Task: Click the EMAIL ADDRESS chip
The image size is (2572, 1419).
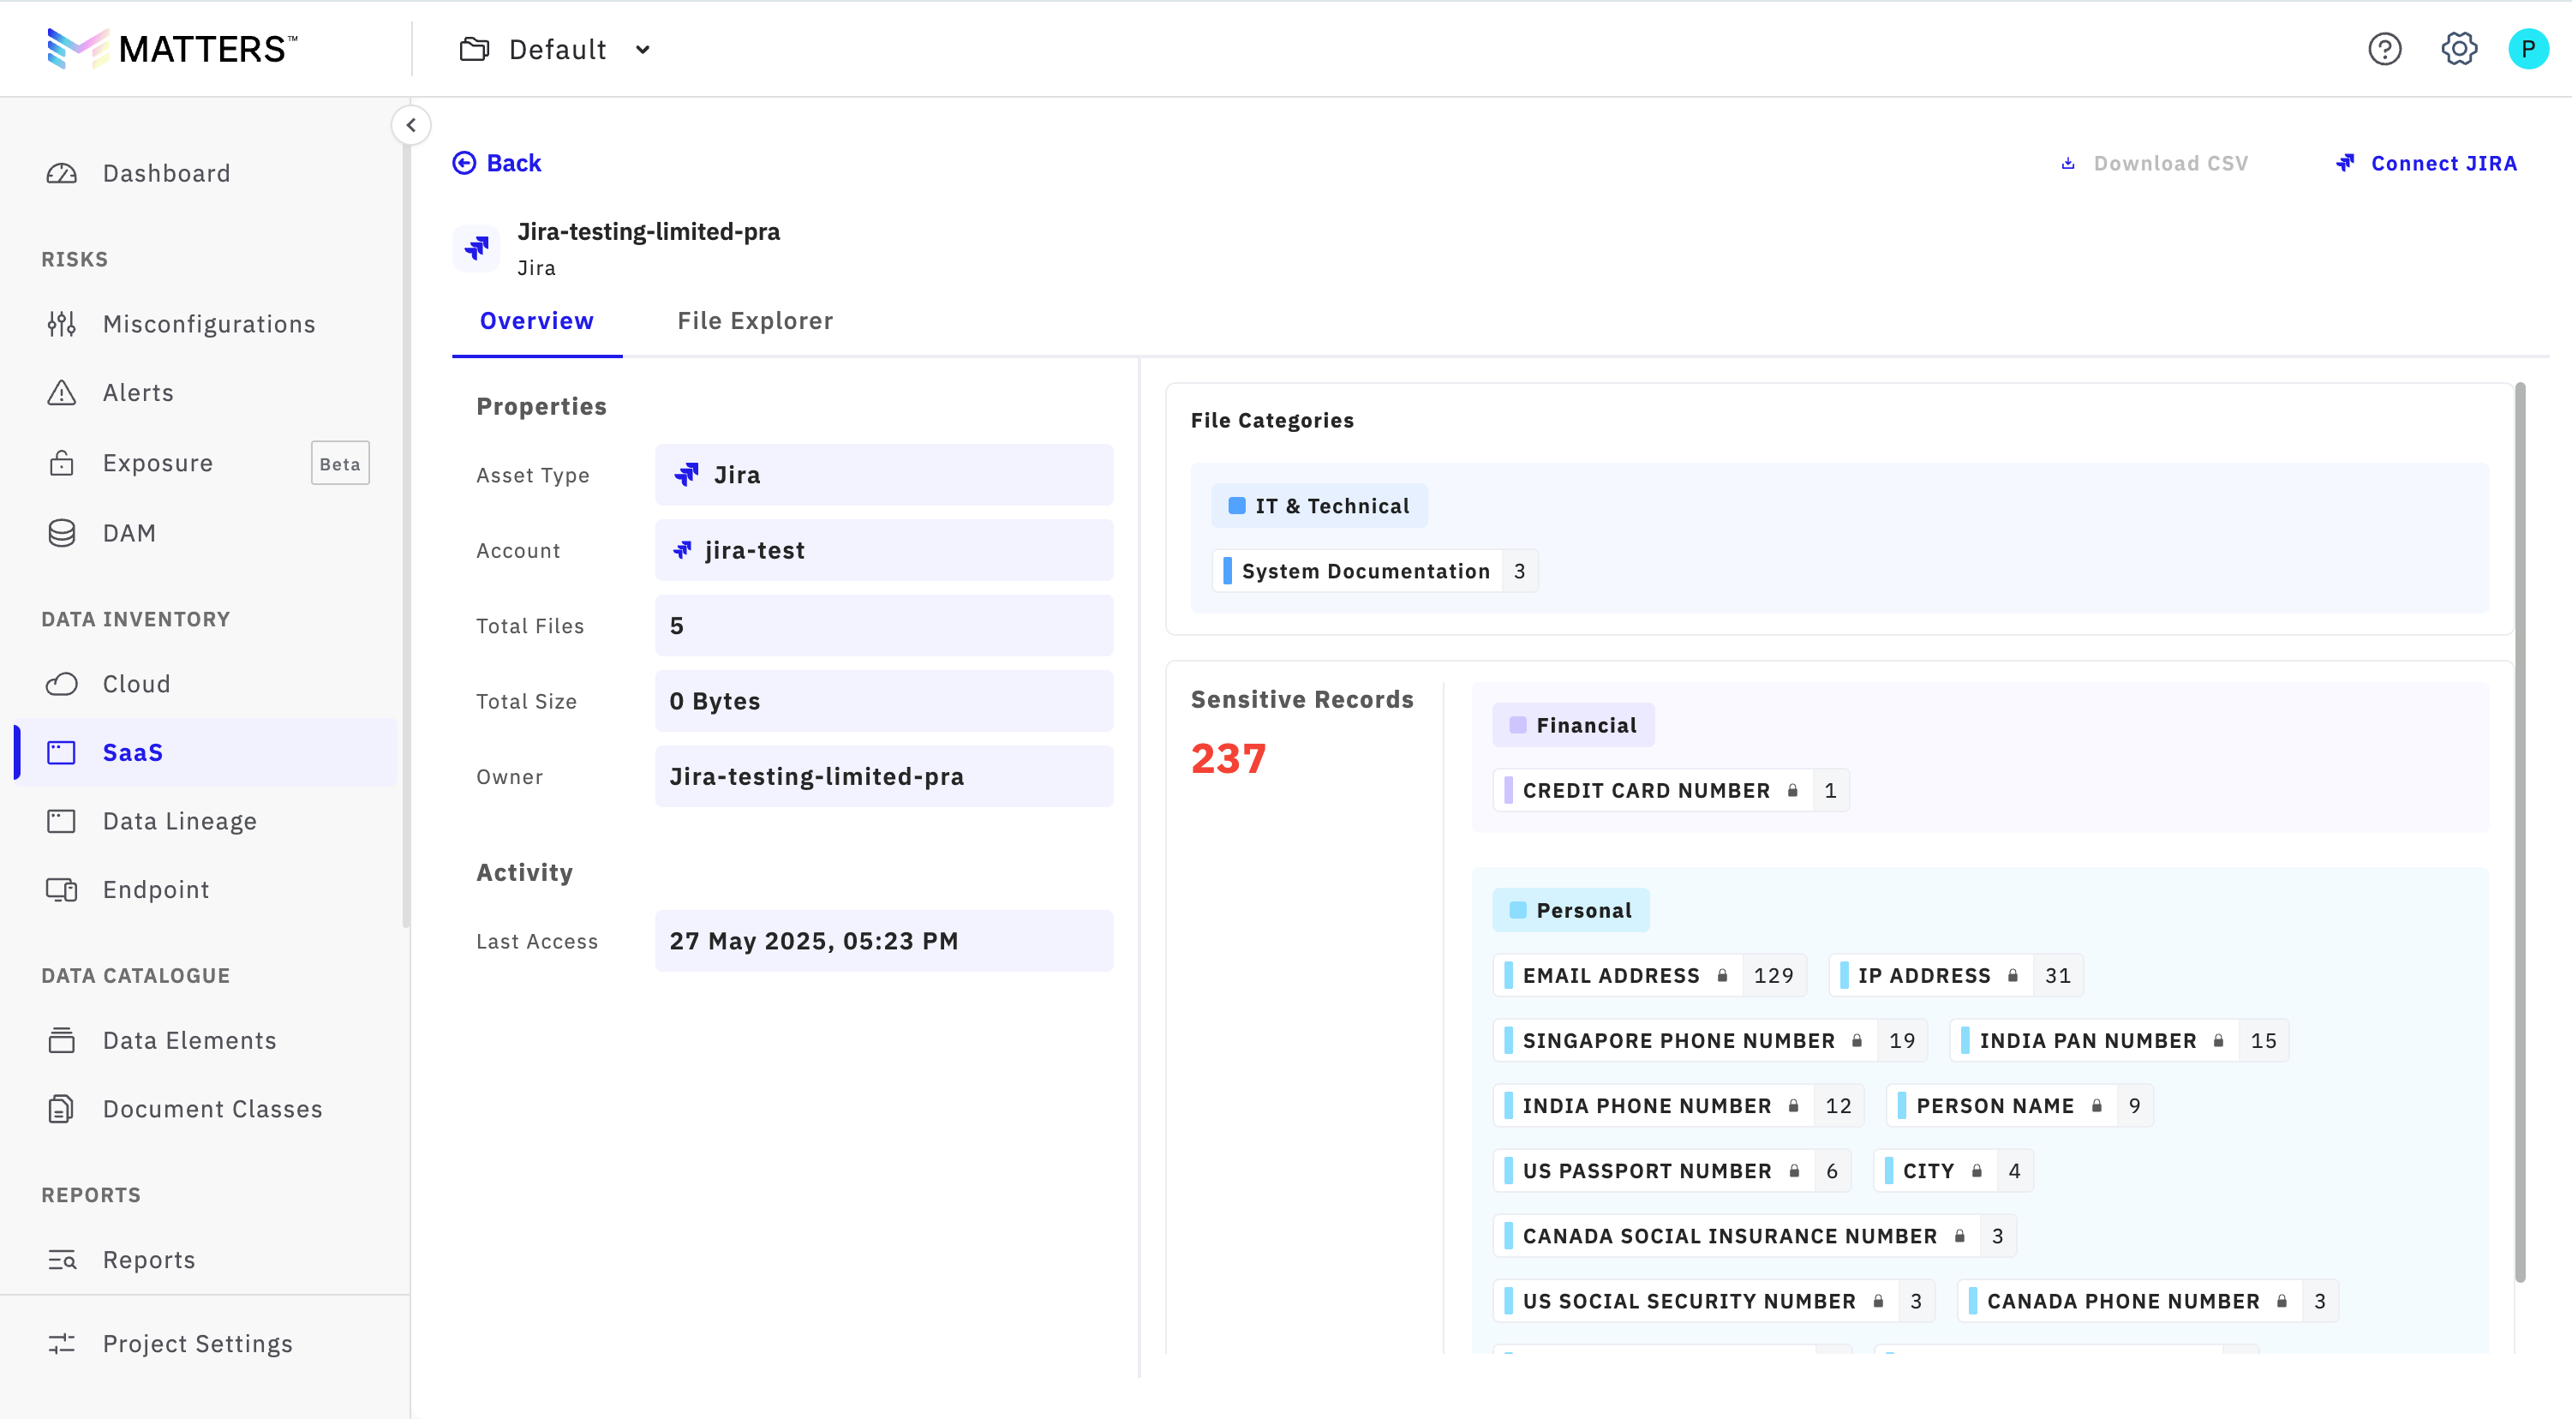Action: (1649, 976)
